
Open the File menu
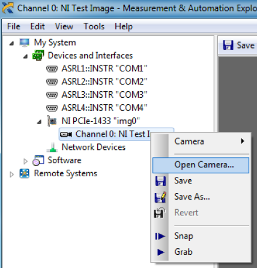tap(14, 26)
